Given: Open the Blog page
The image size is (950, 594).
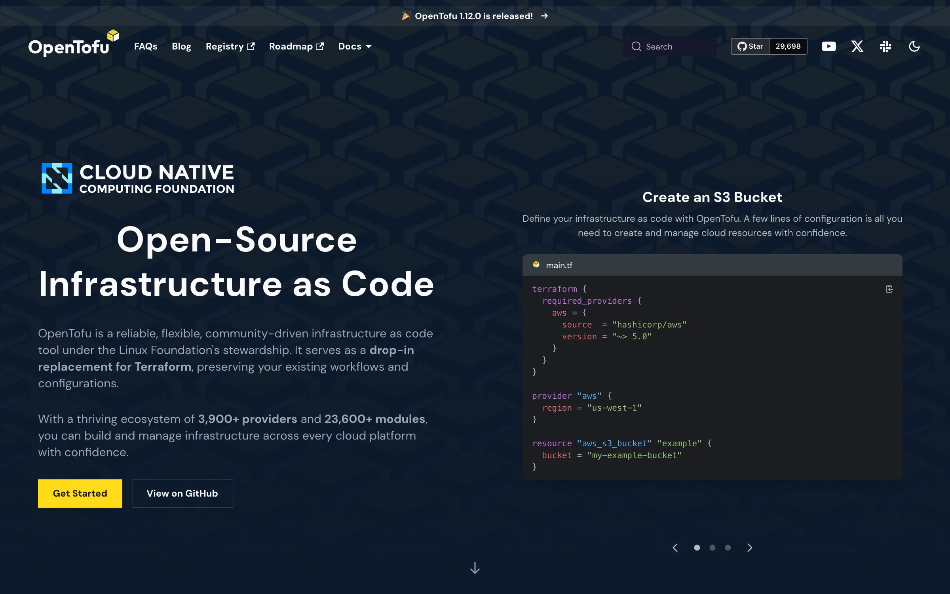Looking at the screenshot, I should (x=181, y=46).
